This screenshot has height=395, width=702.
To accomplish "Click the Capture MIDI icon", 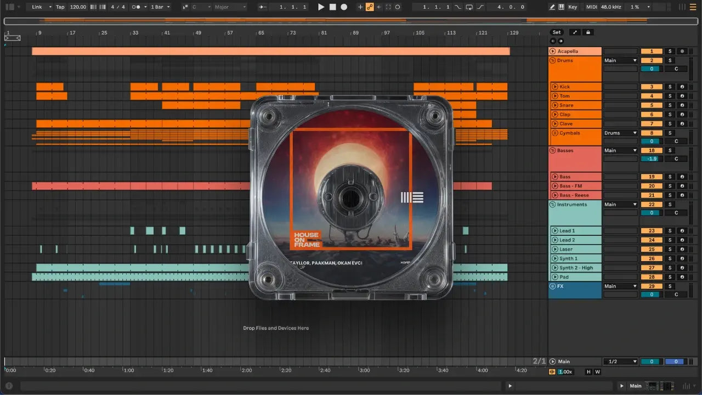I will [x=388, y=7].
